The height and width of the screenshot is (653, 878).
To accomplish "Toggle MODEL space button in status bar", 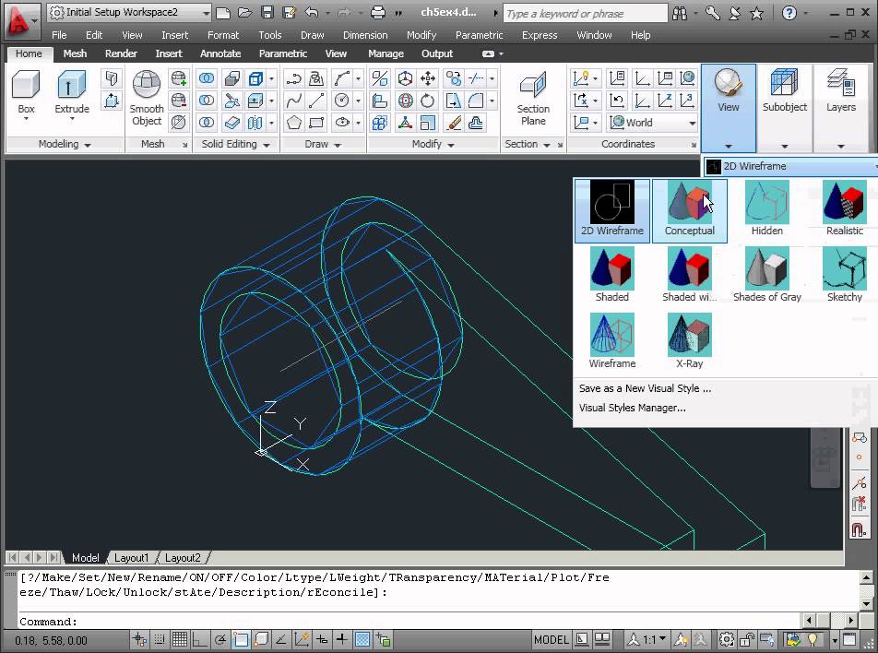I will click(552, 639).
